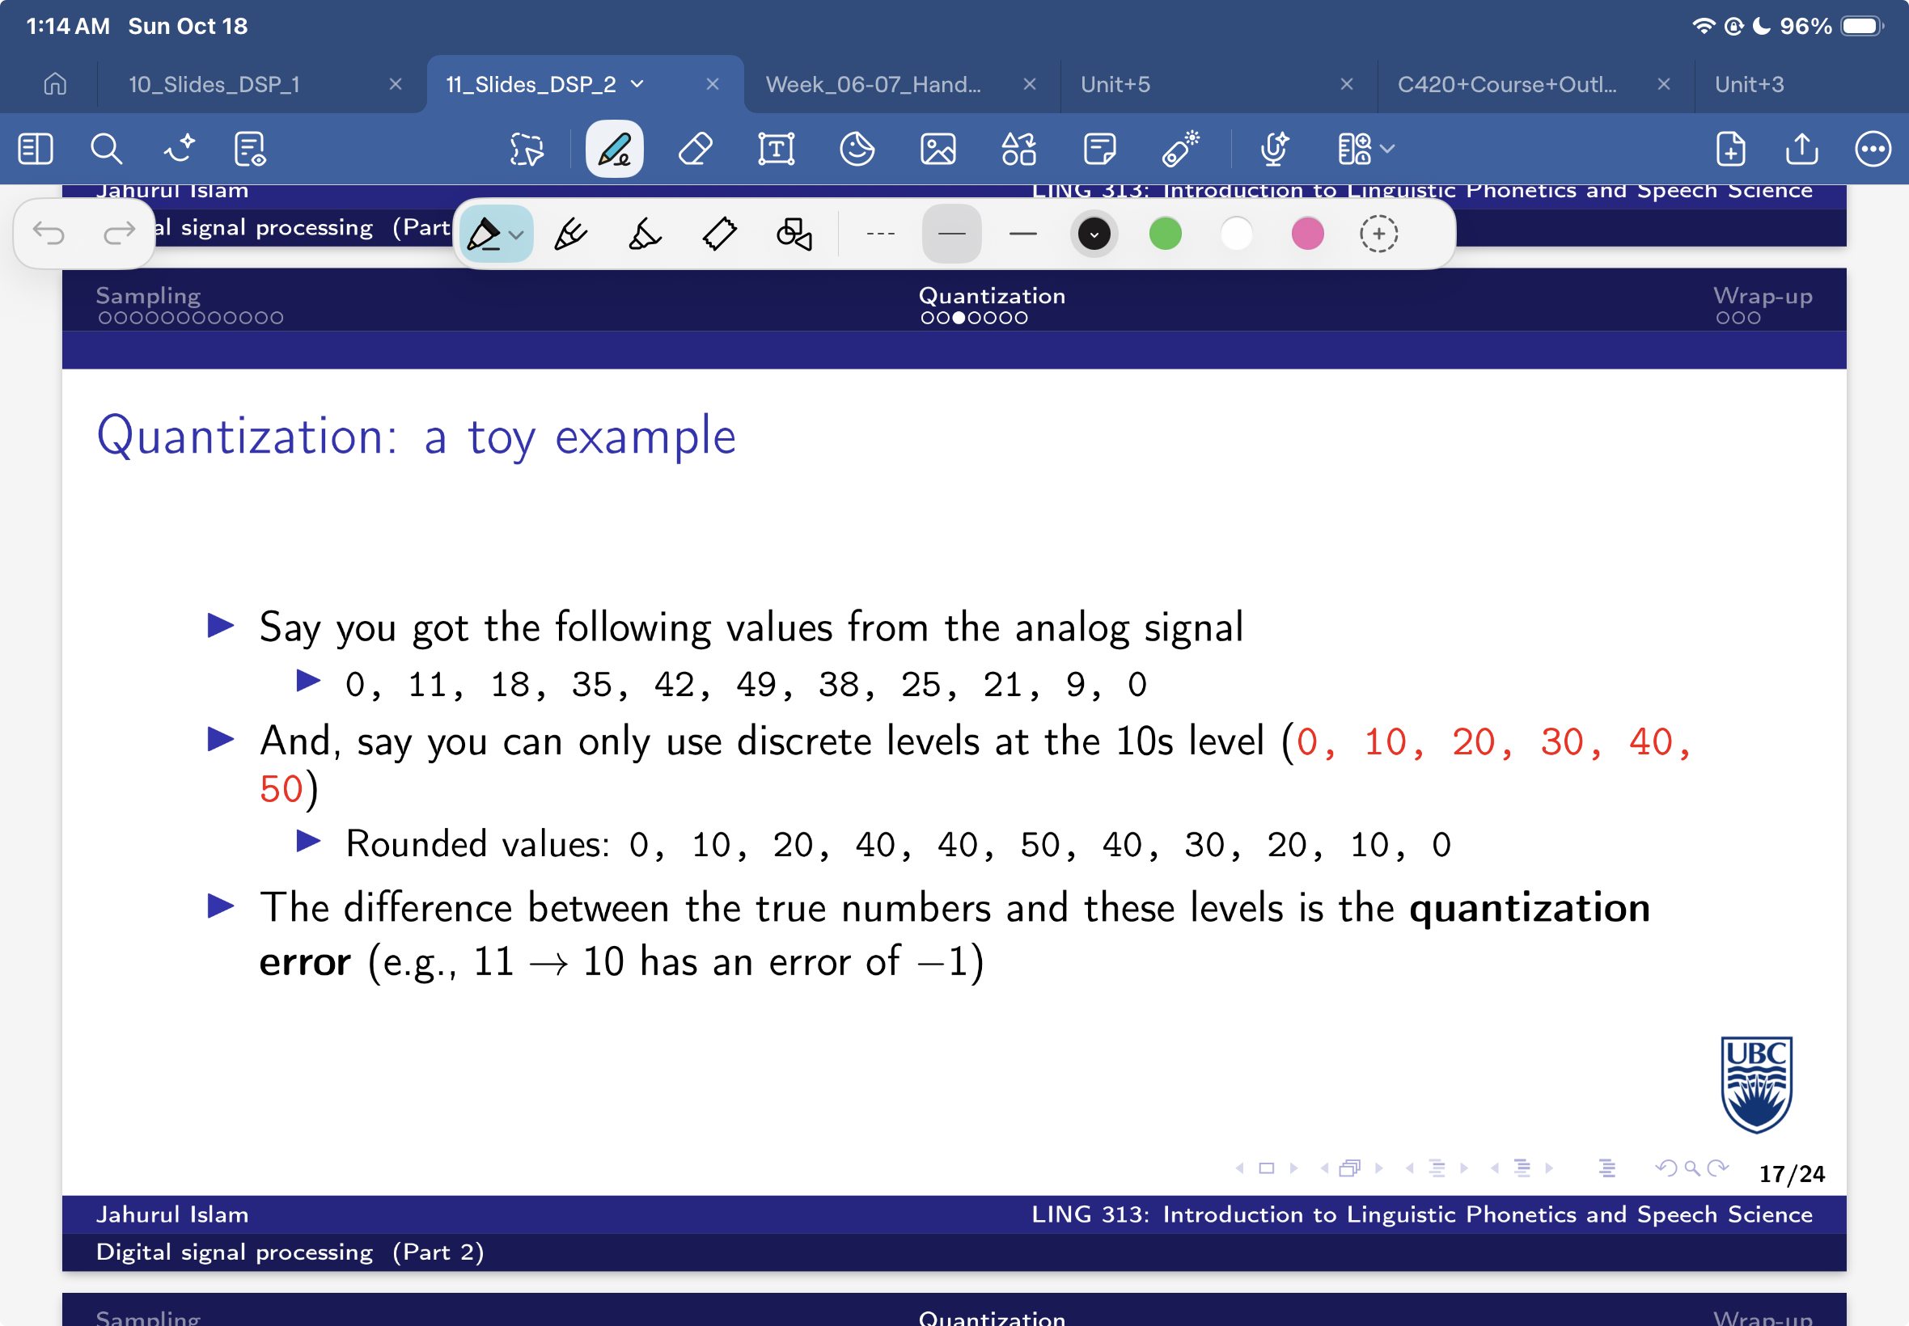Select the Eraser tool
The height and width of the screenshot is (1326, 1909).
click(x=696, y=150)
